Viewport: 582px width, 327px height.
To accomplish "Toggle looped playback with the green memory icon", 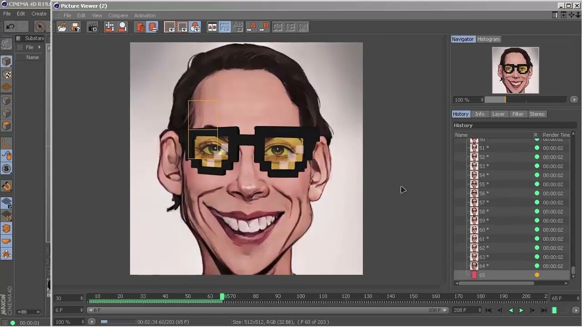I will [554, 310].
